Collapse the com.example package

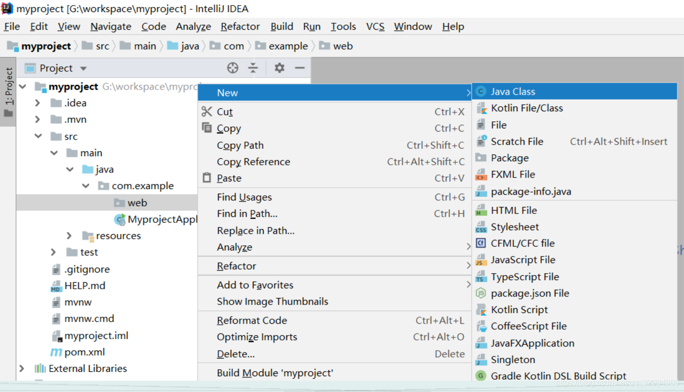coord(86,186)
